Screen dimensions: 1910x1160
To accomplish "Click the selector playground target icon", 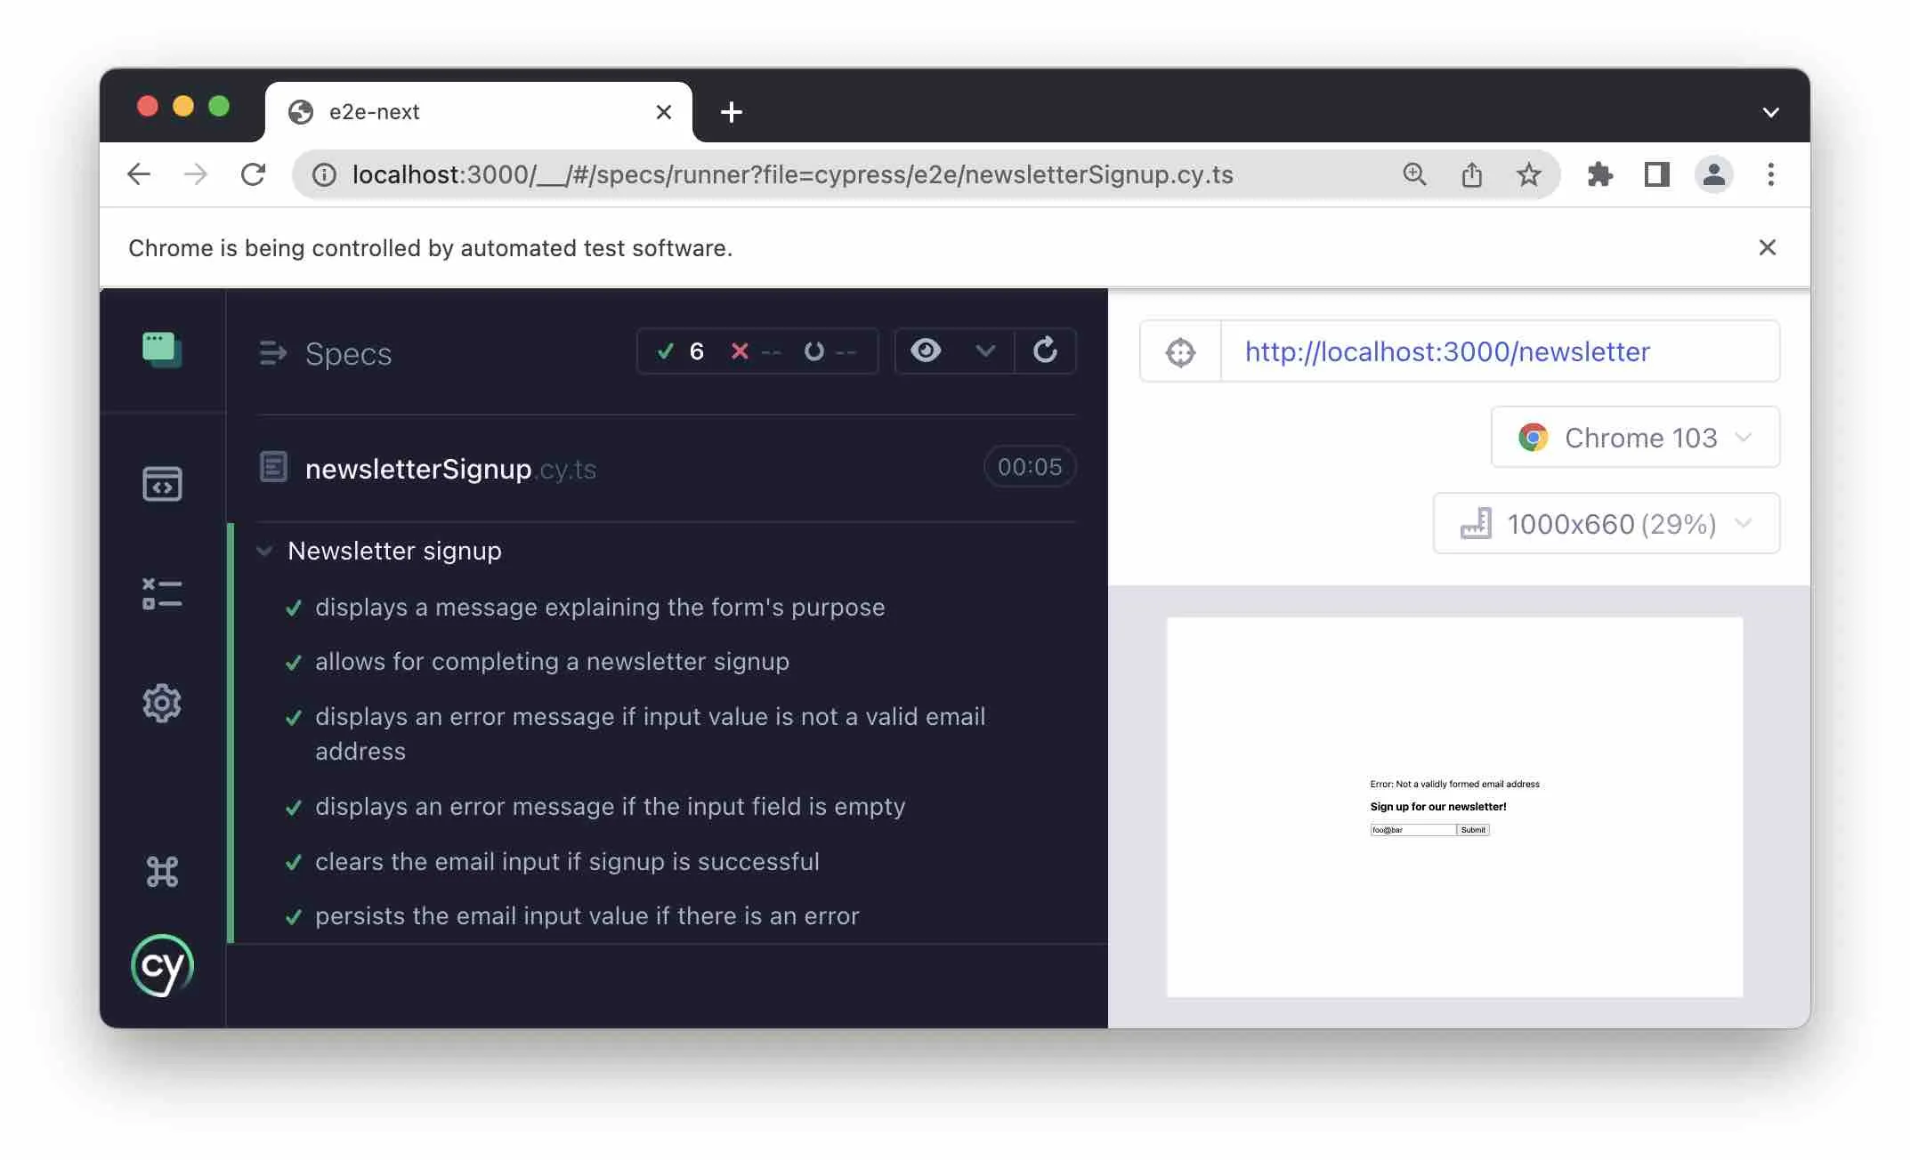I will click(x=1178, y=351).
